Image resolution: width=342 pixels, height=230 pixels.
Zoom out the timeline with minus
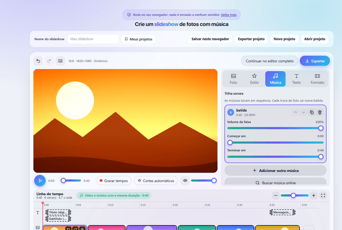point(275,195)
